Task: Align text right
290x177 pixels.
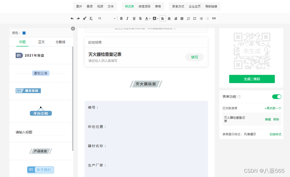Action: (x=175, y=18)
